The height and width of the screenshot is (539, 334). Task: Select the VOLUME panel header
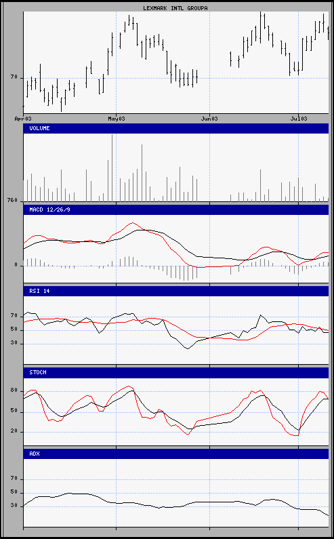[176, 128]
